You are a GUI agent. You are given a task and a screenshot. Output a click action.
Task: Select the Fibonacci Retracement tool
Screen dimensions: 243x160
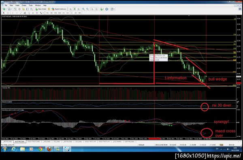point(29,13)
